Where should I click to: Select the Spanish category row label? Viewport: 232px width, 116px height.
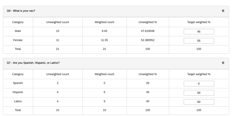(18, 83)
